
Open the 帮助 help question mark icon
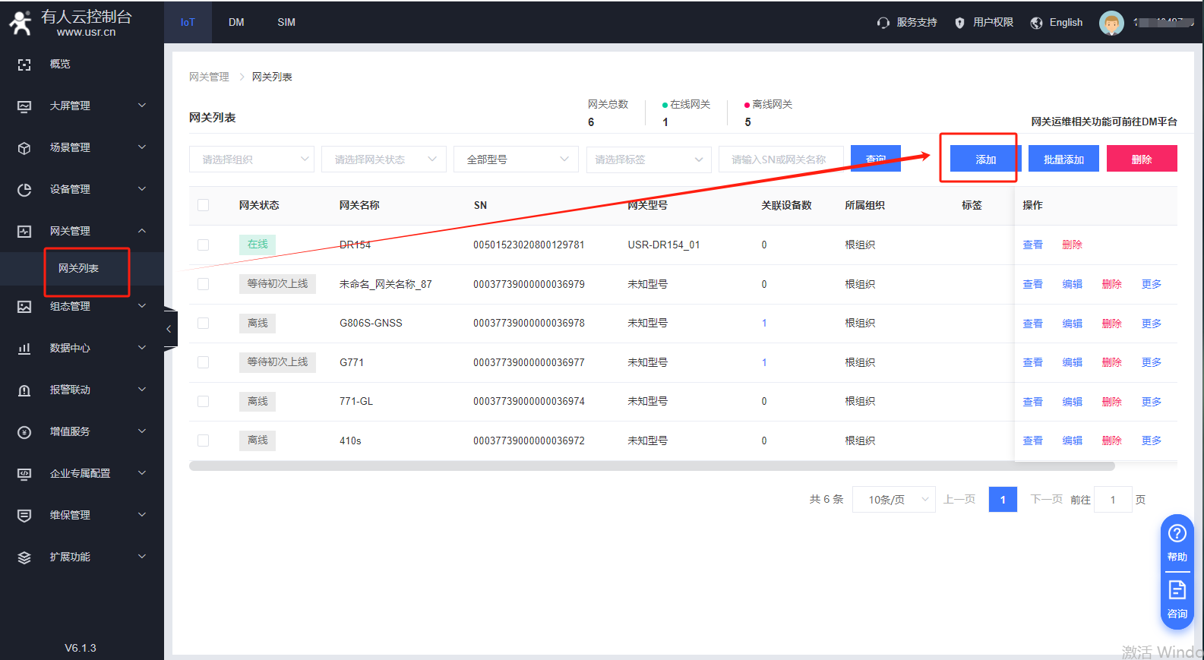tap(1177, 533)
